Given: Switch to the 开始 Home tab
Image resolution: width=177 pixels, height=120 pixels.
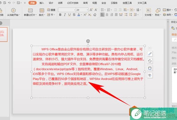Looking at the screenshot, I should click(33, 3).
